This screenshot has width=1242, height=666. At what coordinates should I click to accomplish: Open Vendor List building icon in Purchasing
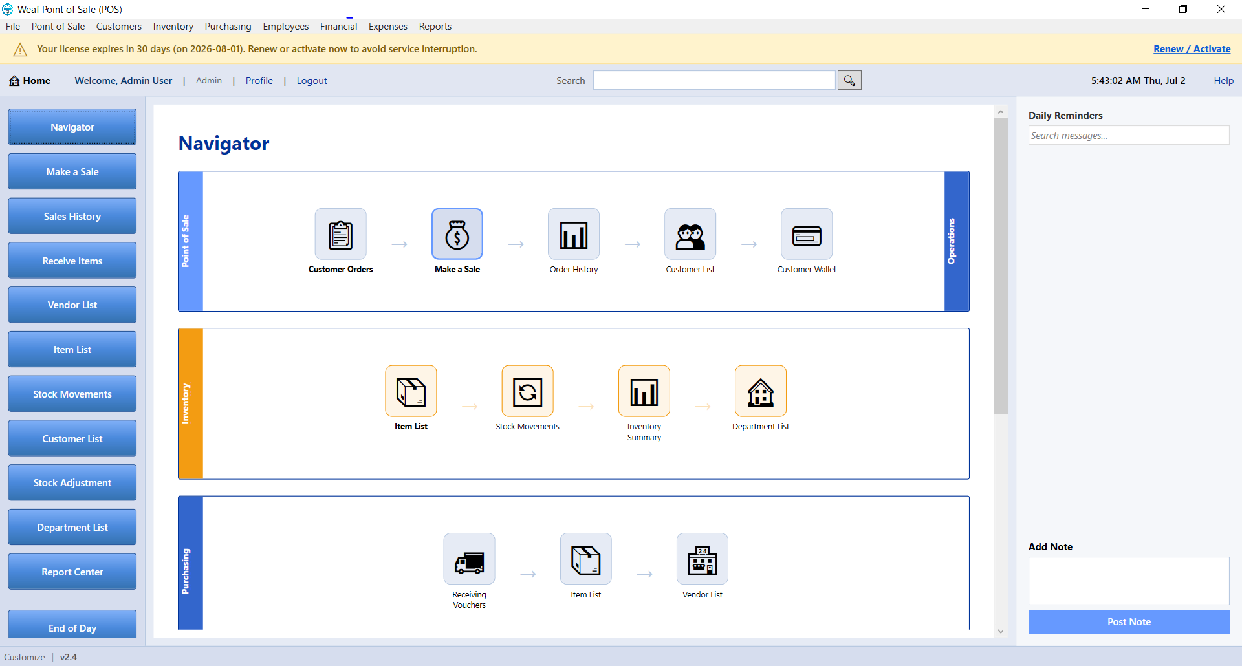(702, 559)
